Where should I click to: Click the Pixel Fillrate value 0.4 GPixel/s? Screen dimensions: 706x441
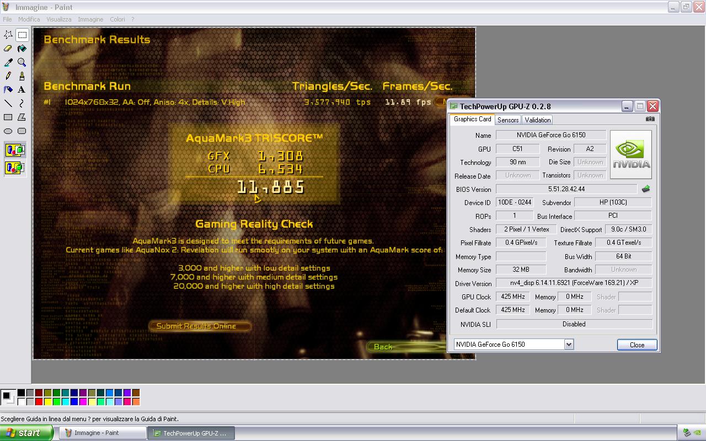pyautogui.click(x=521, y=243)
